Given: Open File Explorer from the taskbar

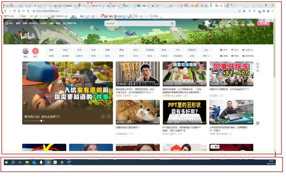Looking at the screenshot, I should click(x=27, y=162).
